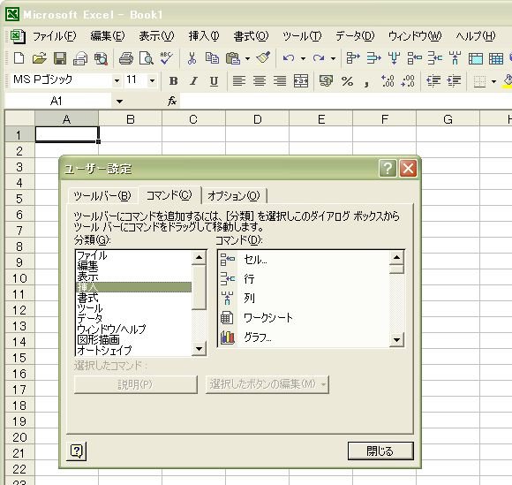The image size is (512, 485).
Task: Expand the Undo history arrow
Action: 303,59
